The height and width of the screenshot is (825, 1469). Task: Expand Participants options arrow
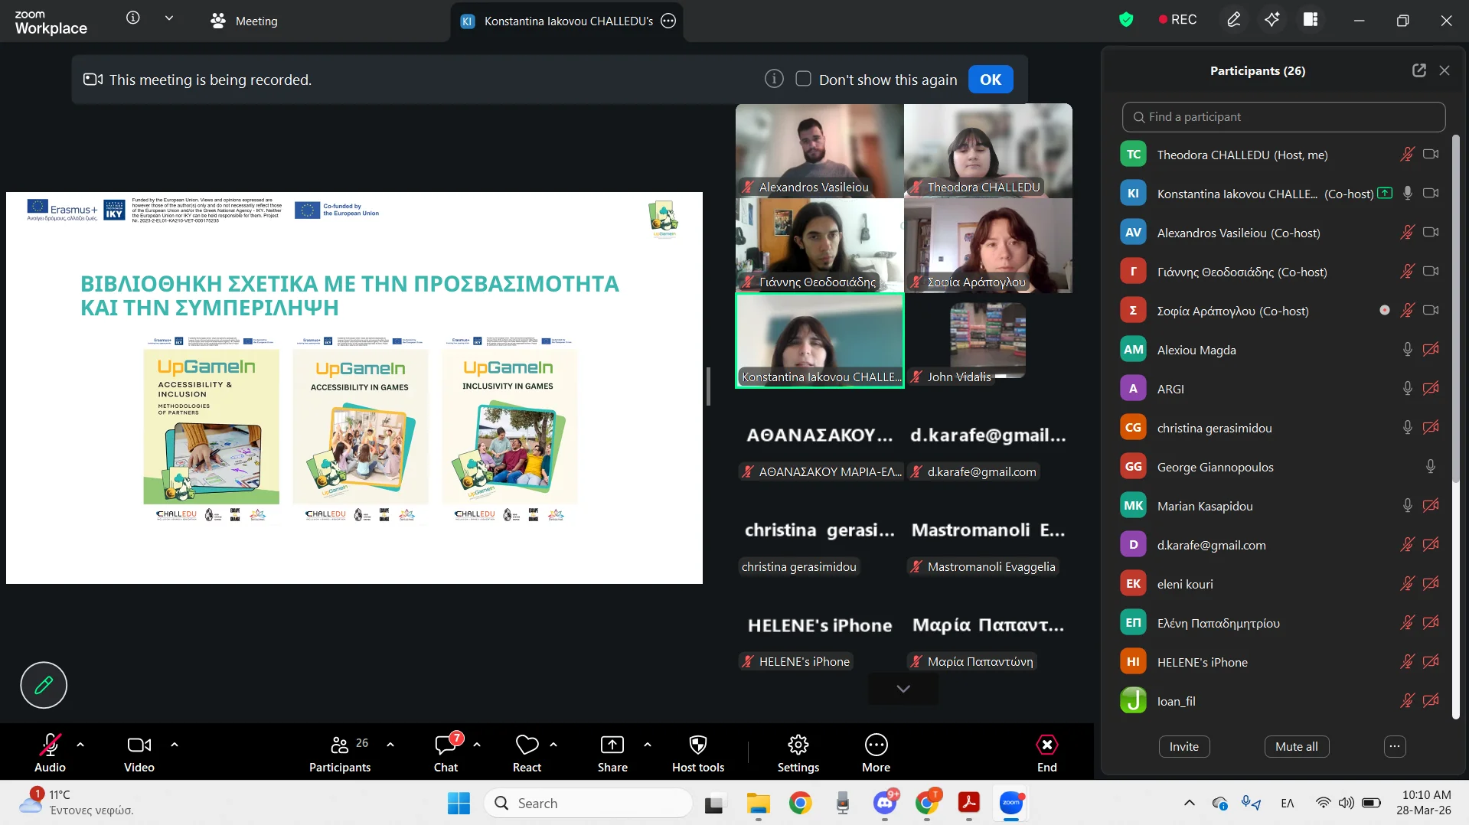tap(390, 744)
